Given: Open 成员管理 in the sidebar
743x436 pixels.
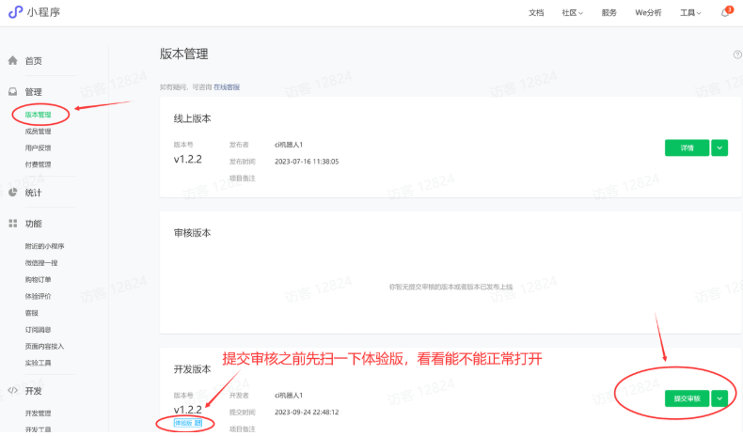Looking at the screenshot, I should pyautogui.click(x=38, y=132).
